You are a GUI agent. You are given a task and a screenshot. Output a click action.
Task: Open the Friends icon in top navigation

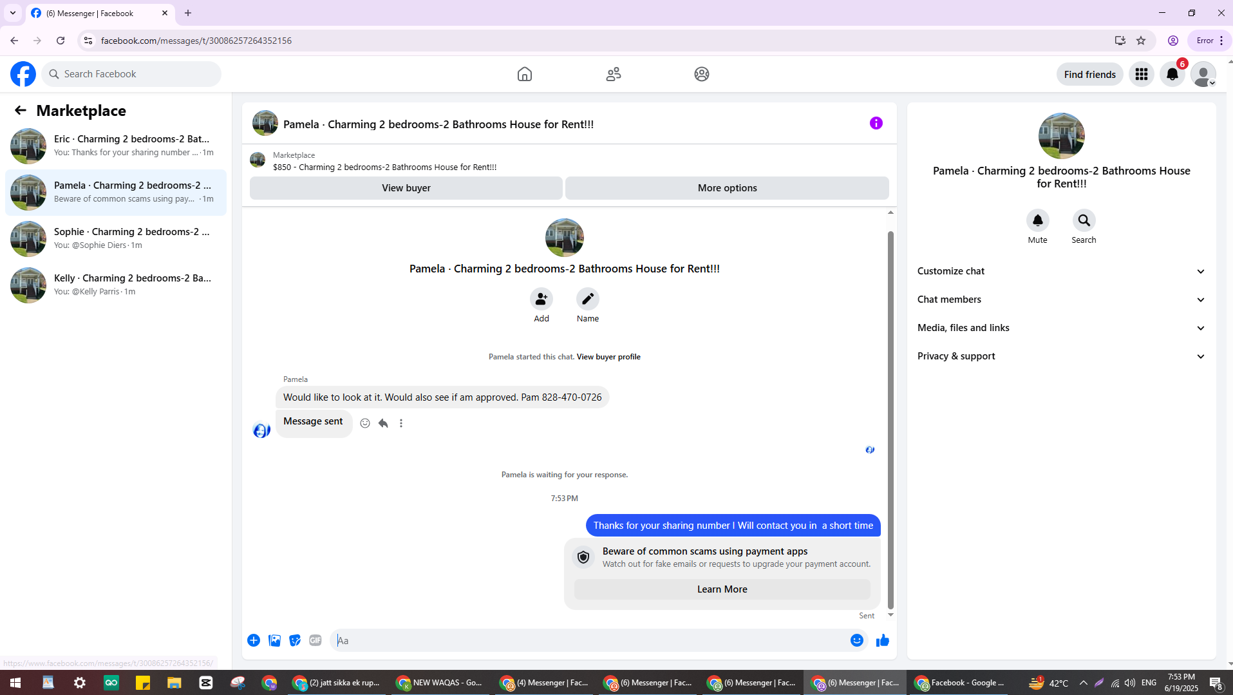(x=614, y=74)
